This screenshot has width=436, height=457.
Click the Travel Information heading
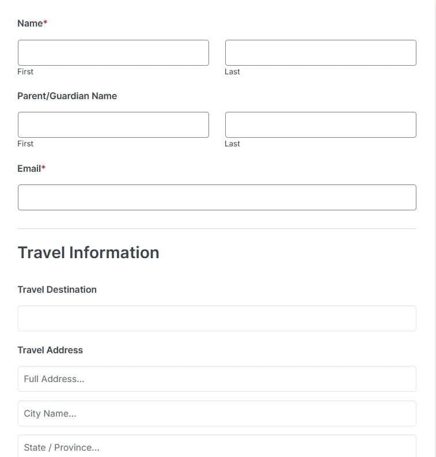[x=89, y=252]
